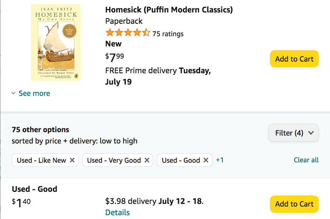
Task: Click the star rating icons
Action: click(128, 33)
